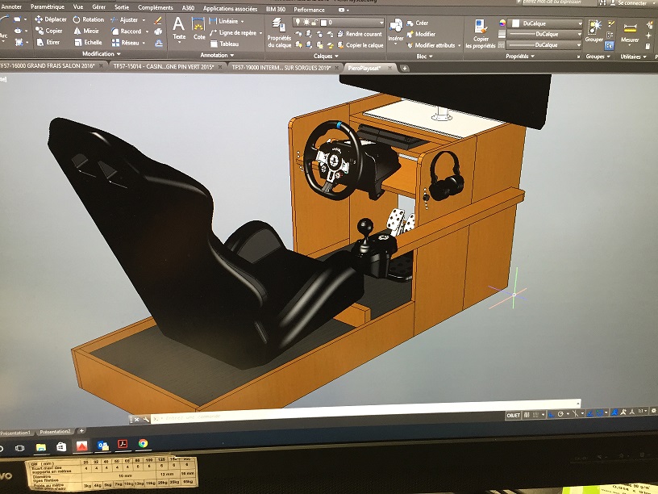658x494 pixels.
Task: Click Rendre courant in the Calques panel
Action: tap(363, 34)
